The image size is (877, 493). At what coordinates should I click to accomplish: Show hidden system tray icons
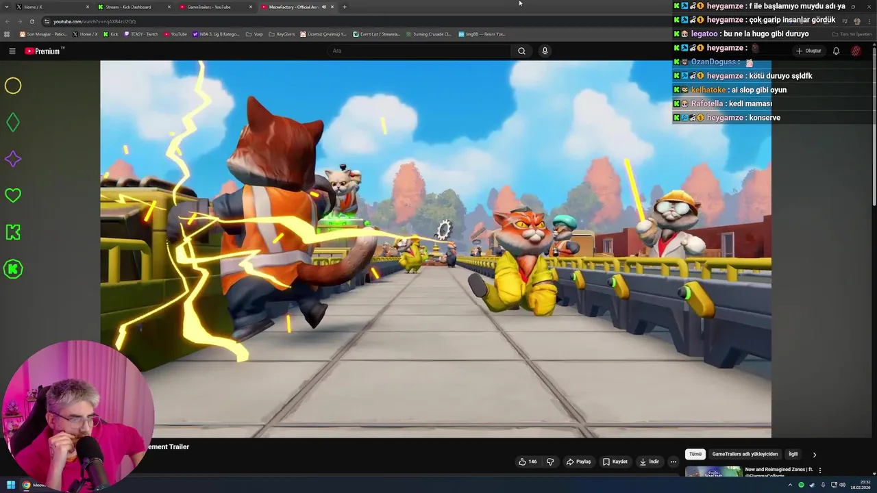790,485
